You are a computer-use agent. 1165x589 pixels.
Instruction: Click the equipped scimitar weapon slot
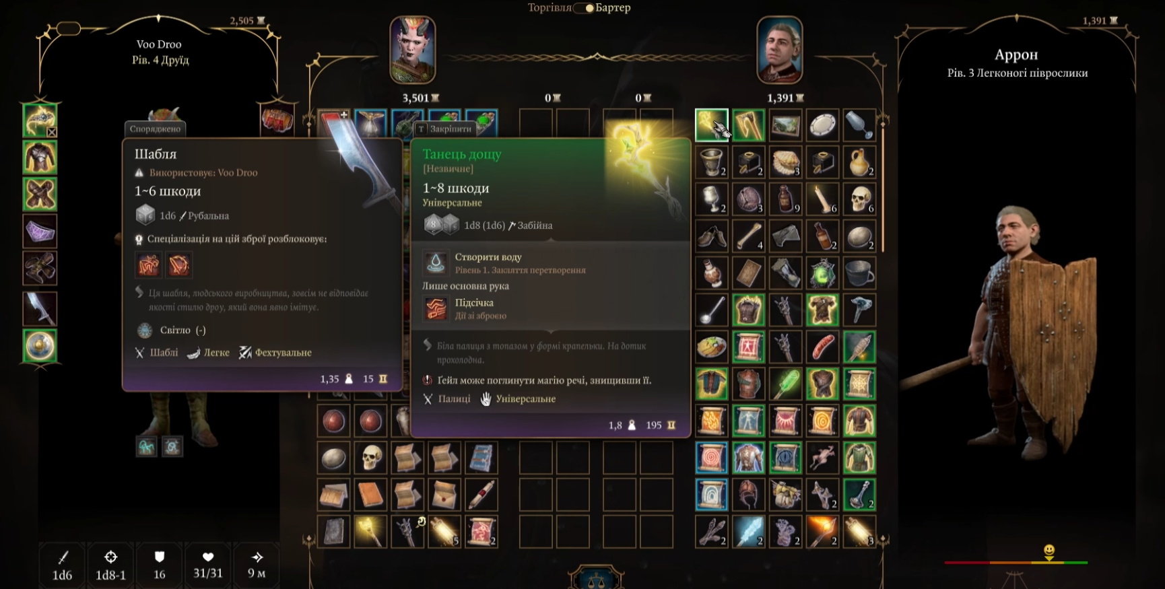coord(40,309)
